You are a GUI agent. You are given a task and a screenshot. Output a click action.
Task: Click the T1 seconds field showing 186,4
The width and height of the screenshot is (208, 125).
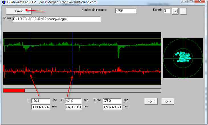pos(41,101)
